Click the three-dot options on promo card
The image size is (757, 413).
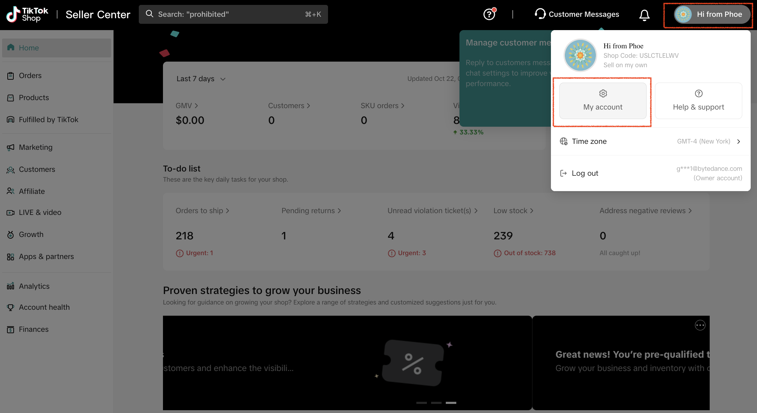(700, 325)
